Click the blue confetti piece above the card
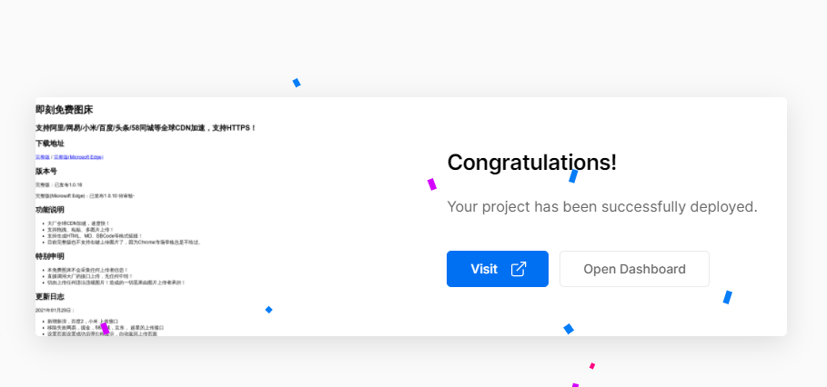 tap(297, 83)
